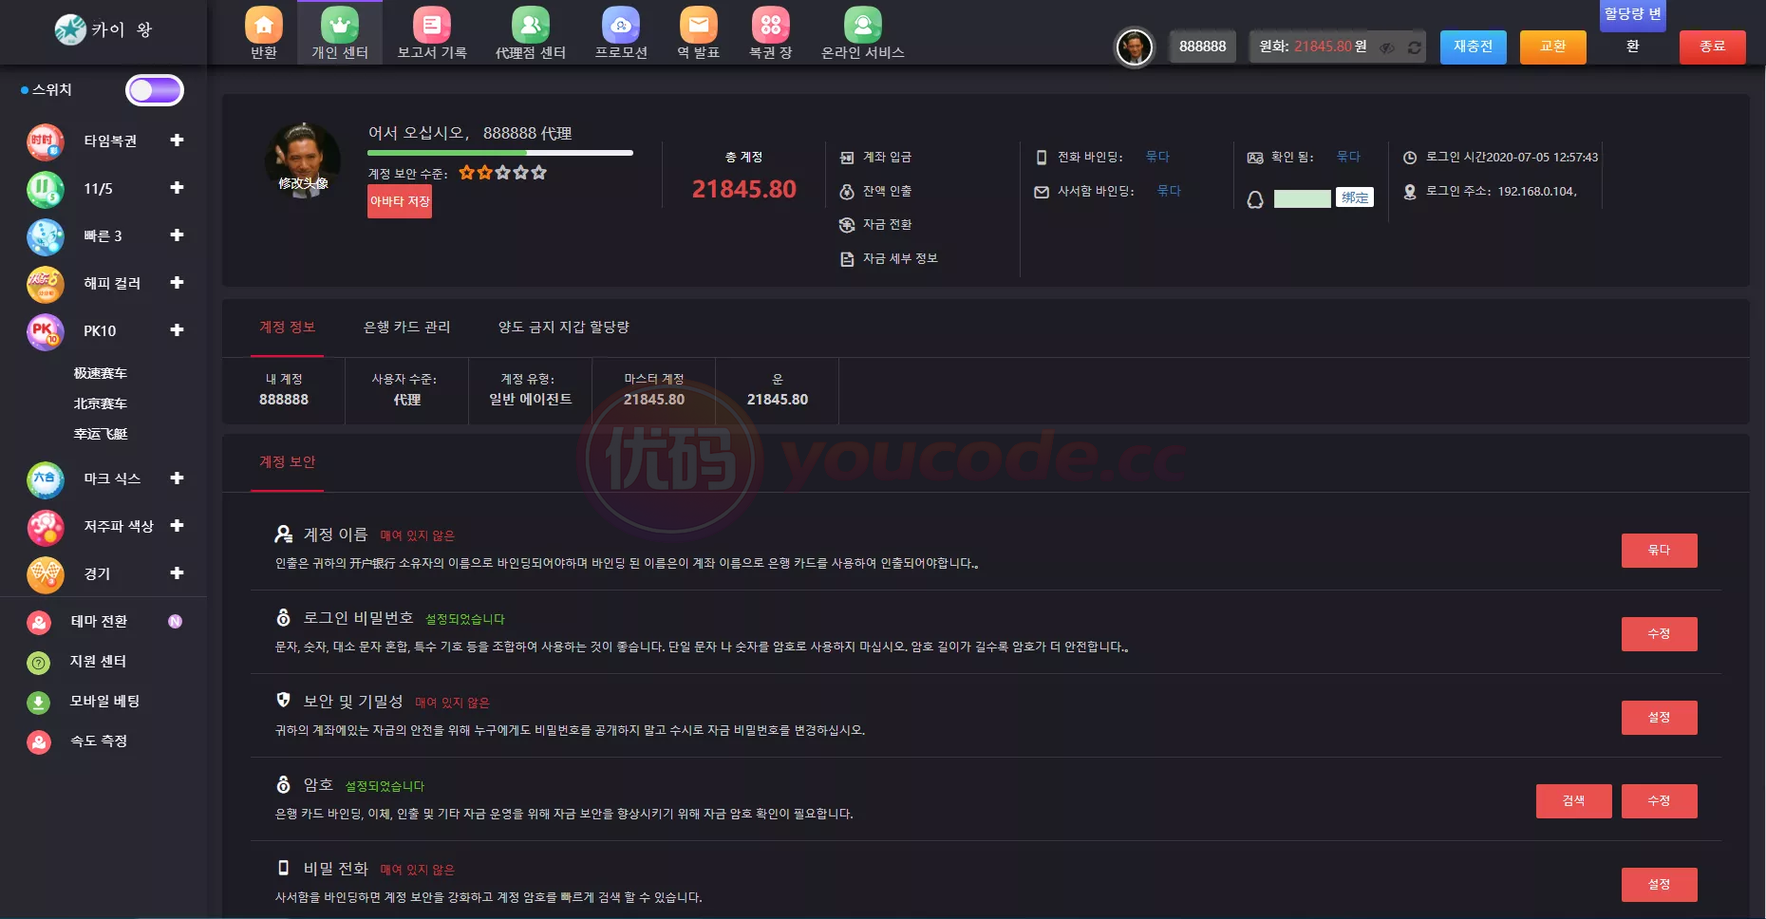Click the account security level bar
1766x919 pixels.
500,153
